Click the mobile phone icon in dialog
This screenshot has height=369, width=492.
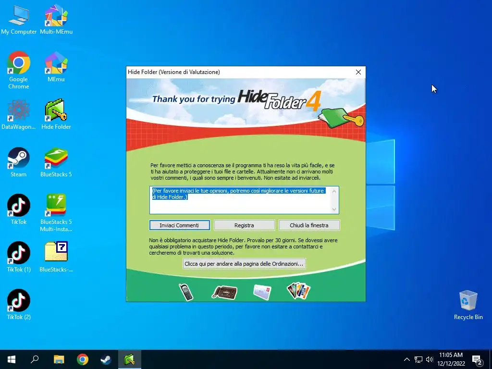pos(186,292)
